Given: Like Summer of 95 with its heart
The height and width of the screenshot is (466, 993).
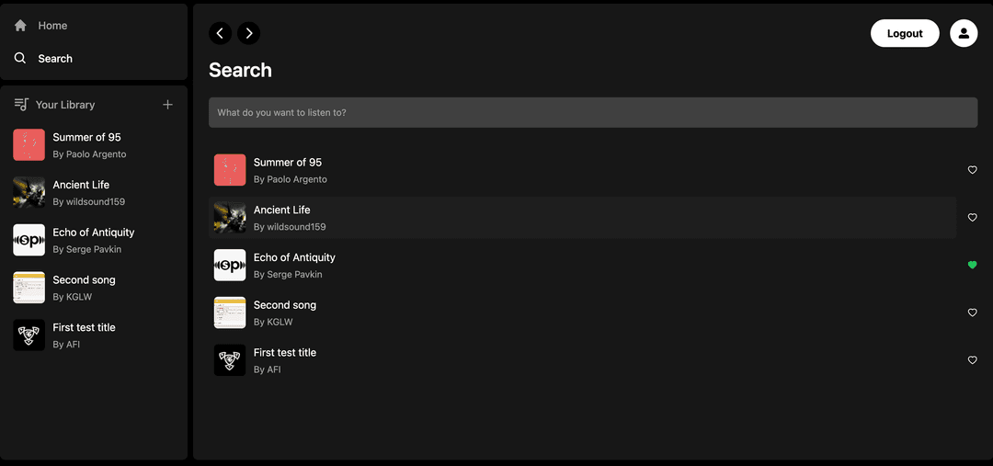Looking at the screenshot, I should coord(973,170).
